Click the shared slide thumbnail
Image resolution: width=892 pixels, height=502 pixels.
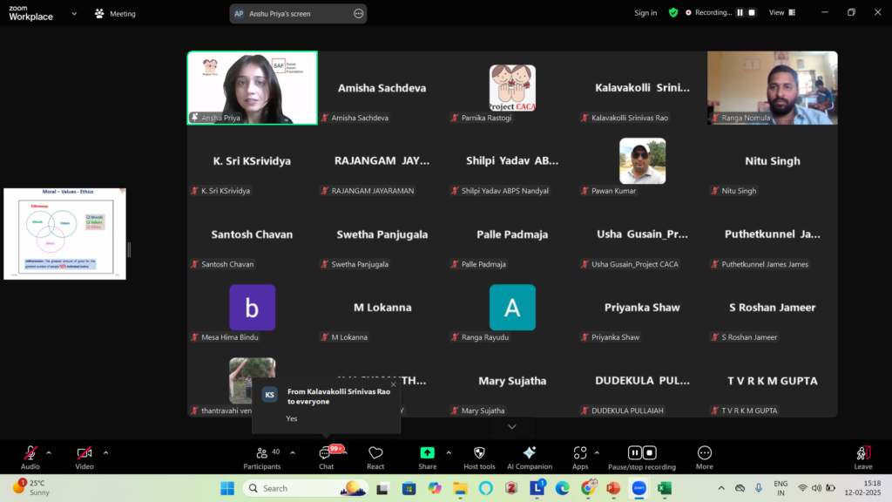(64, 234)
